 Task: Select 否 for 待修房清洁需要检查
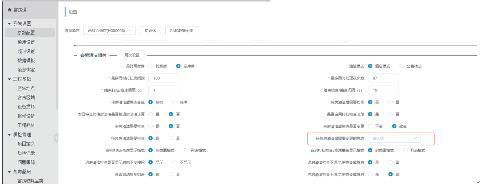pyautogui.click(x=171, y=138)
